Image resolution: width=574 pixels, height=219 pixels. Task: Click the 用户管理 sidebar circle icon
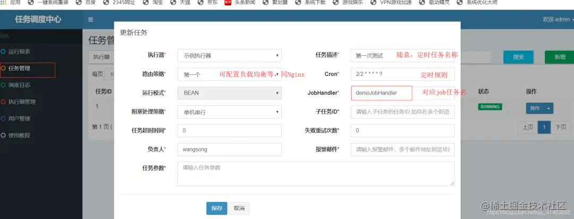click(x=3, y=119)
